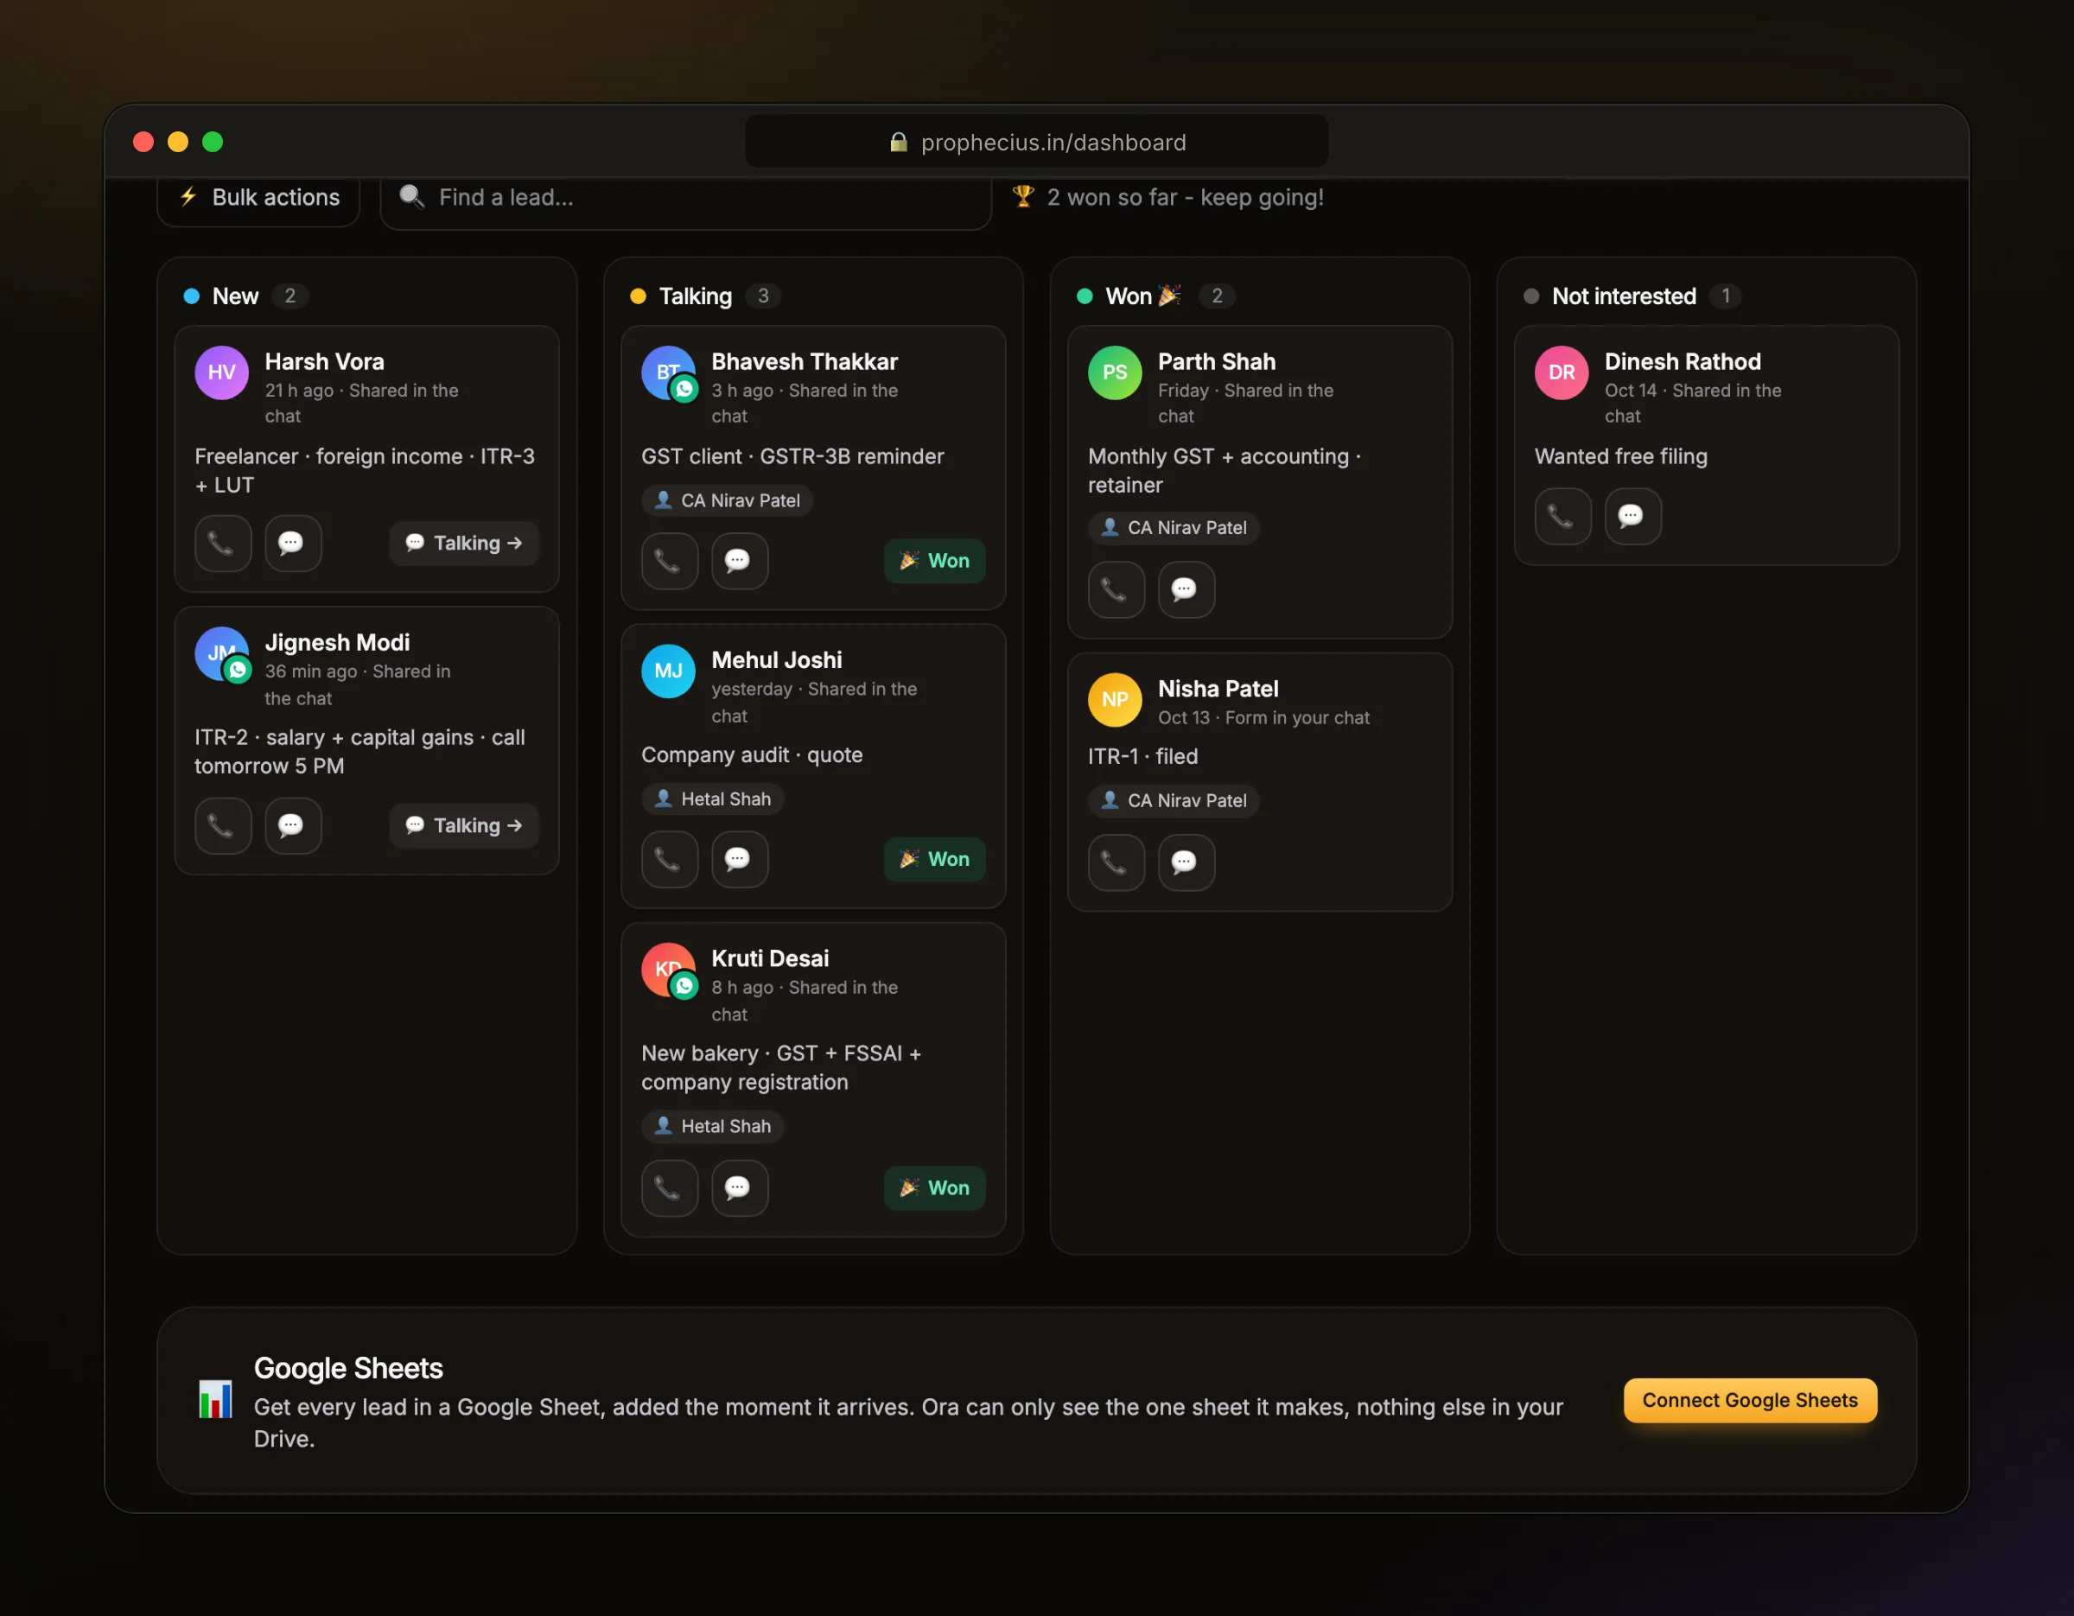Open Kruti Desai lead name
Image resolution: width=2074 pixels, height=1616 pixels.
click(770, 959)
